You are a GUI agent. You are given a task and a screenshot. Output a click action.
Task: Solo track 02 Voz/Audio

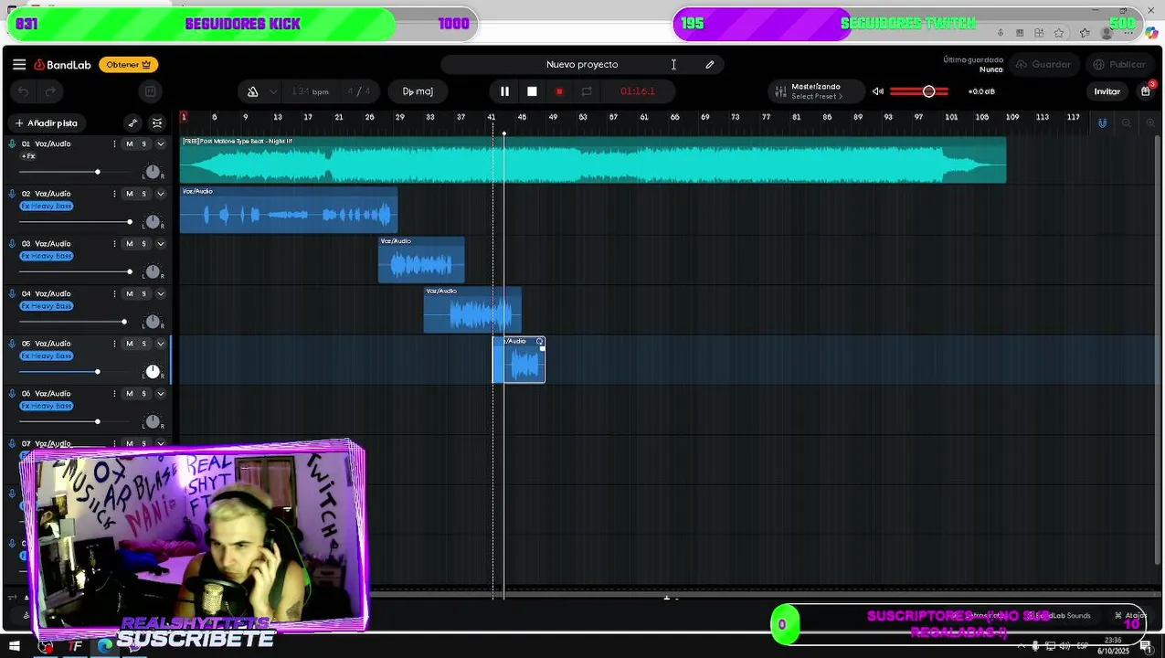(x=143, y=194)
